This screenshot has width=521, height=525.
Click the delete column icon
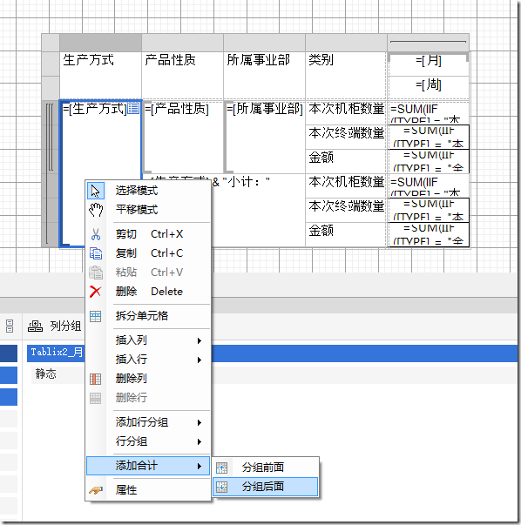(x=96, y=379)
